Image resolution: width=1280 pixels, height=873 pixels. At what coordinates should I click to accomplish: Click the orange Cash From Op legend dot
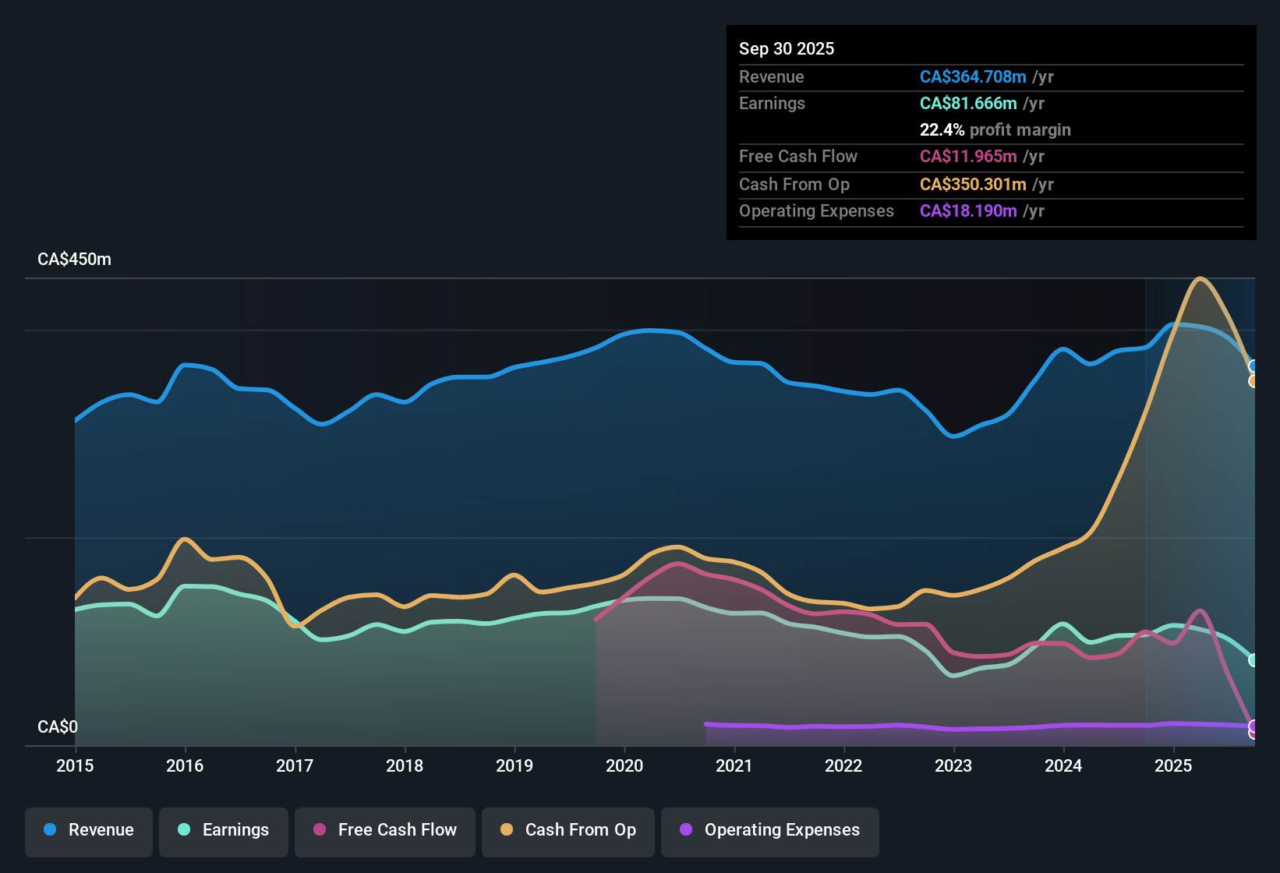click(506, 830)
